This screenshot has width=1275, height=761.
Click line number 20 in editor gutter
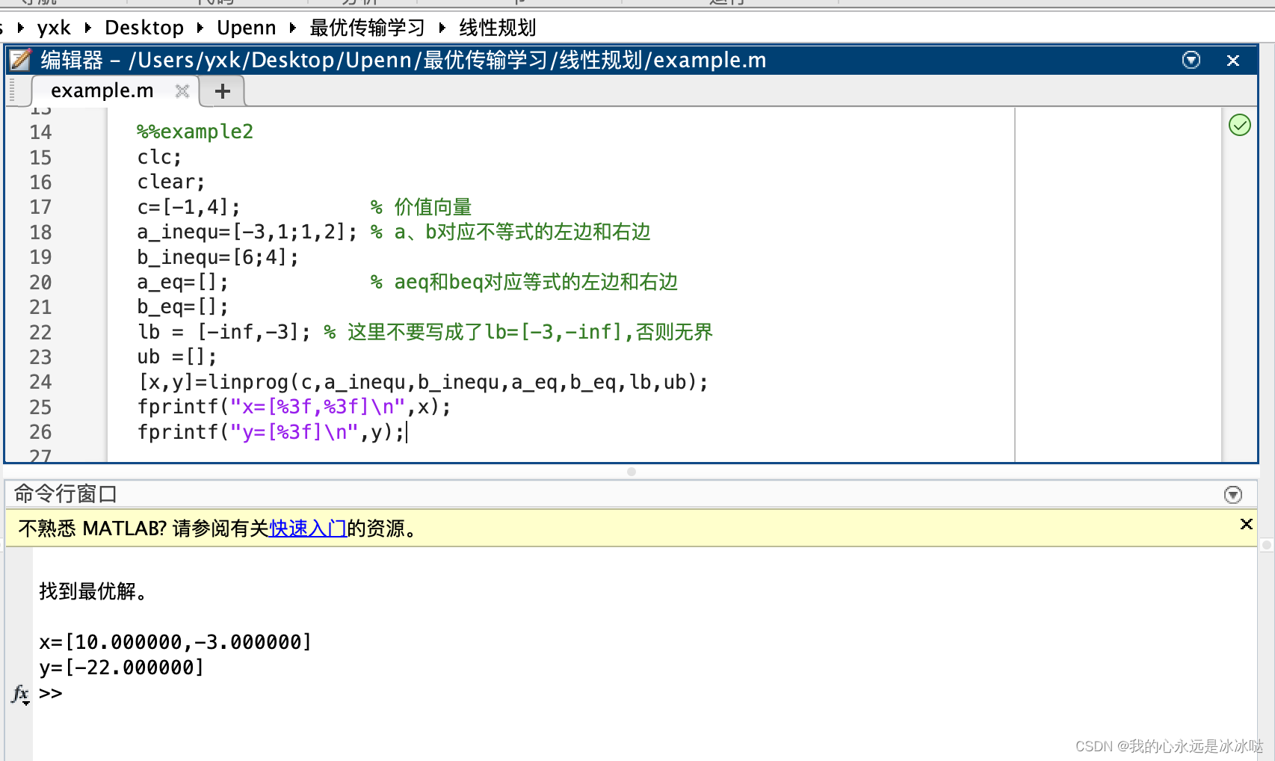pos(40,283)
